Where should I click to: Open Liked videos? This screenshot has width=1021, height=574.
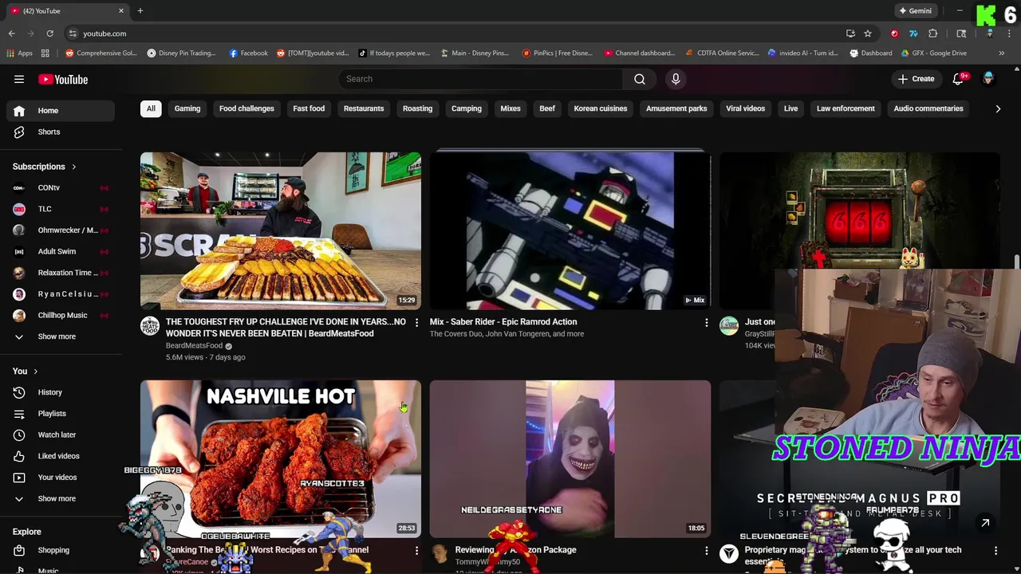[61, 456]
